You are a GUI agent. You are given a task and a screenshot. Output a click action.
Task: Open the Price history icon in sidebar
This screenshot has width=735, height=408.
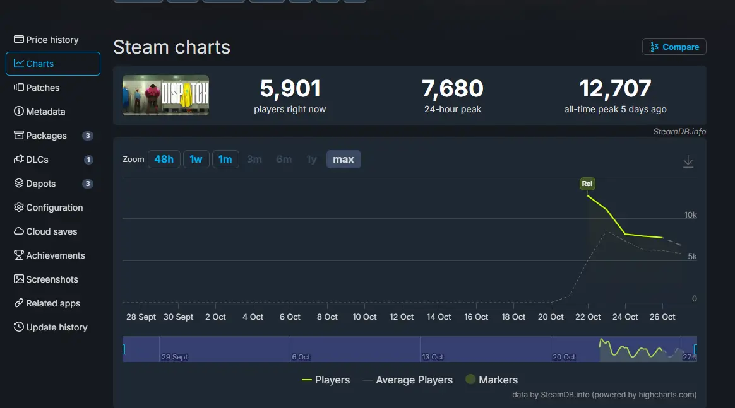[x=19, y=40]
